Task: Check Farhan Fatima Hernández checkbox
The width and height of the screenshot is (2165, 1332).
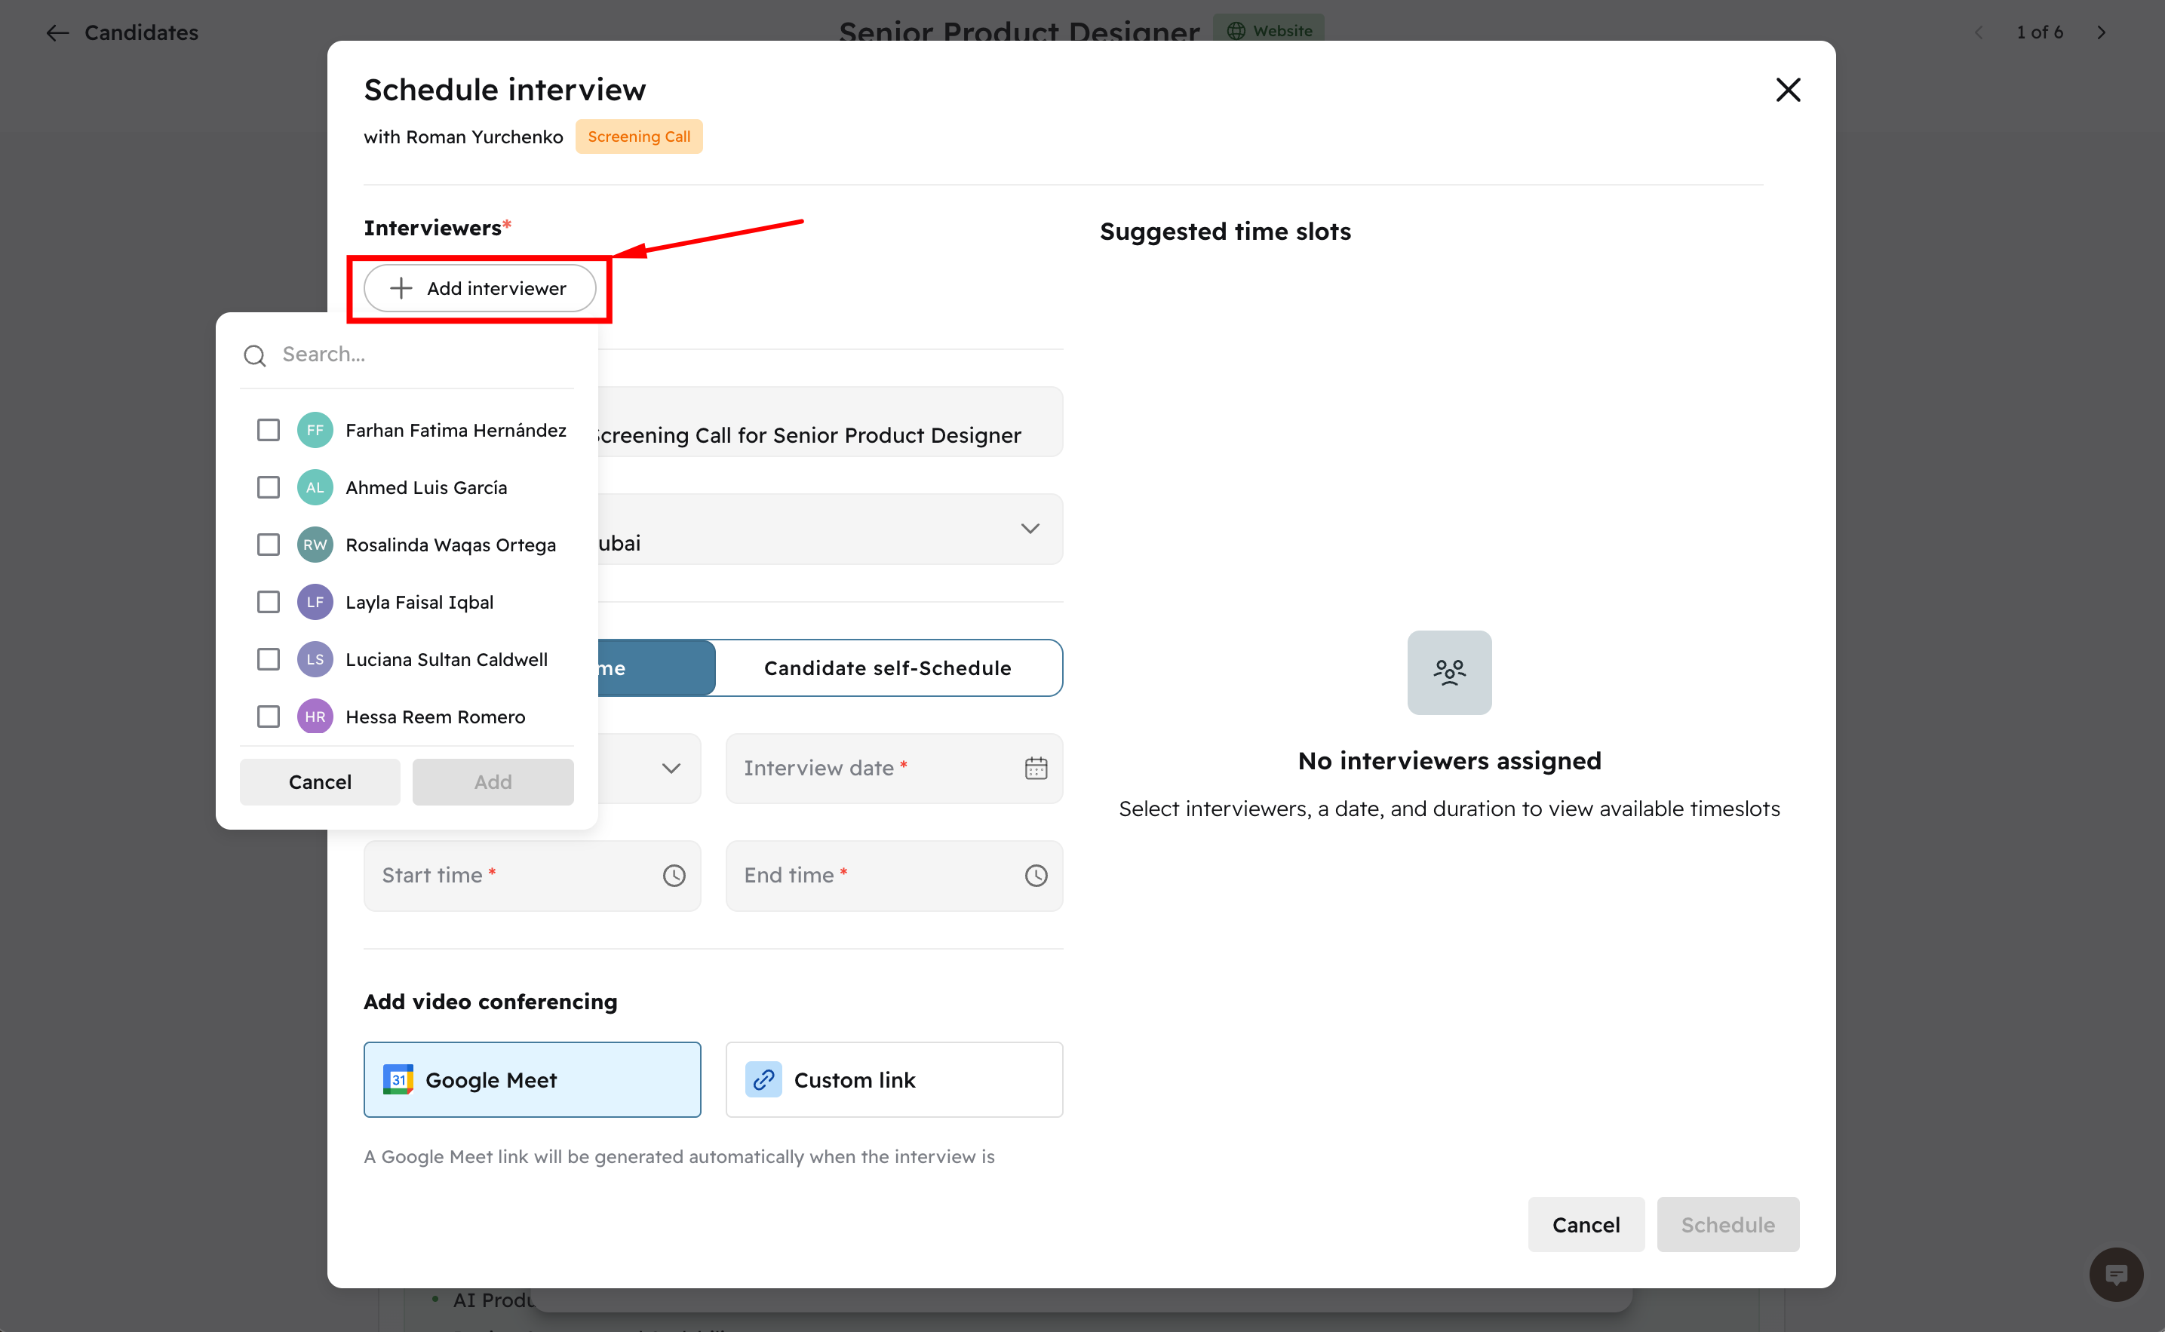Action: point(268,430)
